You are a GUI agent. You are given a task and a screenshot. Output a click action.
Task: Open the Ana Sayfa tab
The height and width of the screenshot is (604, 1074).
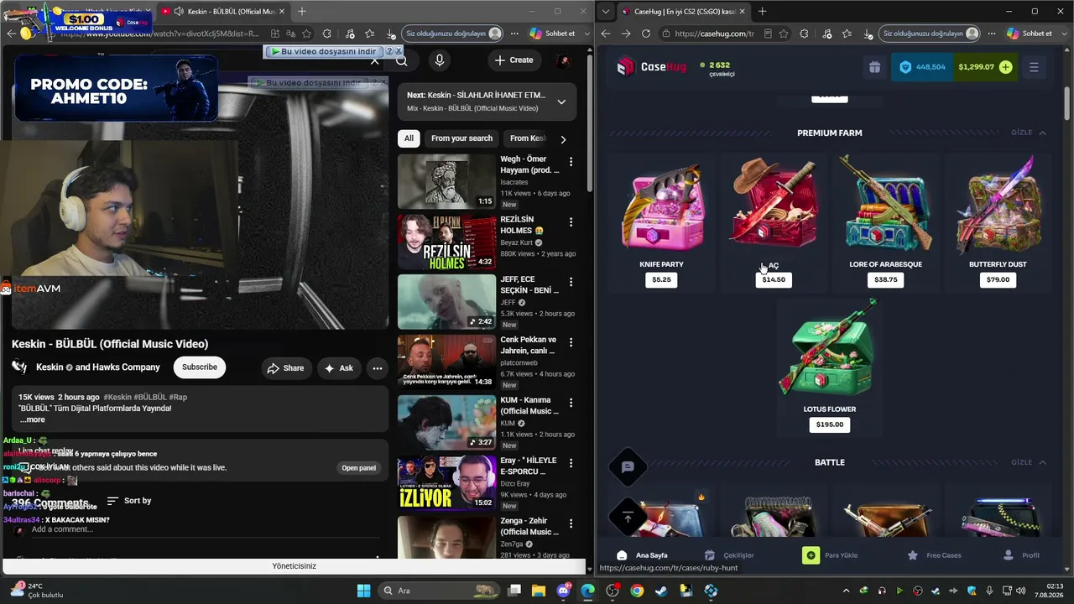(643, 555)
